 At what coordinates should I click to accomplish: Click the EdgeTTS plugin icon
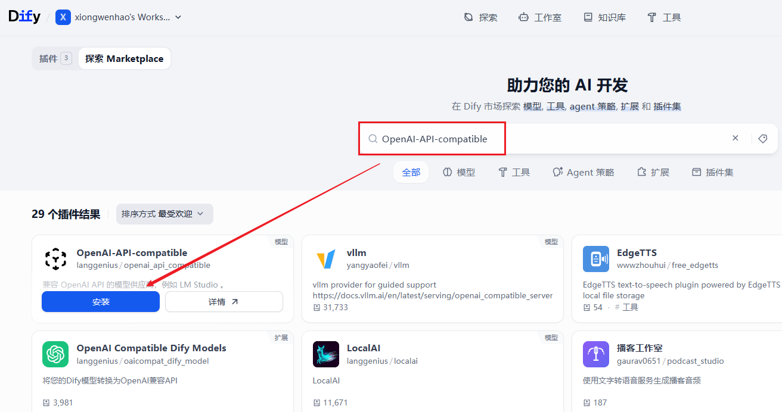(x=596, y=259)
